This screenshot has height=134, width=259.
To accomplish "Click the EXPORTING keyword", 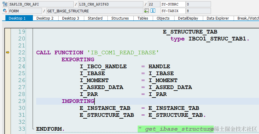I will (x=78, y=59).
